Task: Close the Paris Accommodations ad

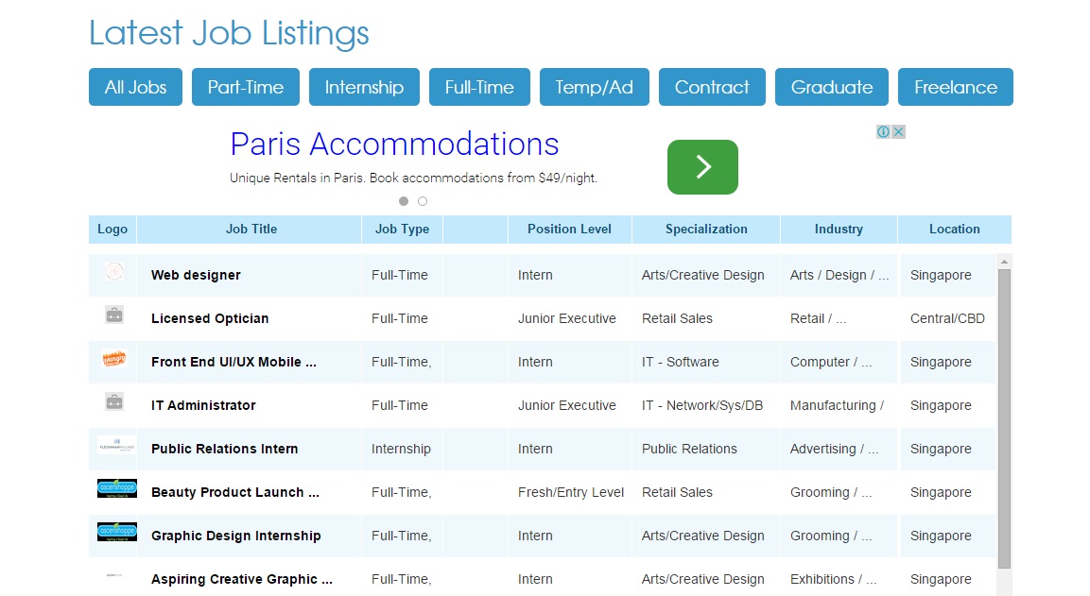Action: click(x=898, y=132)
